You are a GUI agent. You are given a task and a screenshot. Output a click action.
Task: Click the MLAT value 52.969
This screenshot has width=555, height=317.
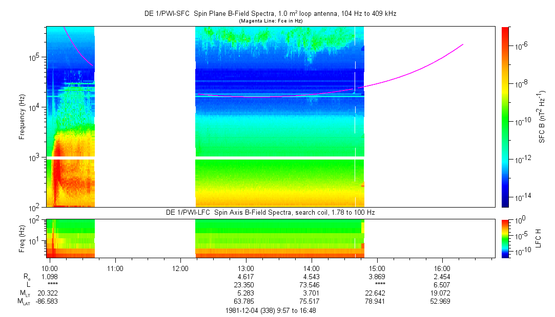[442, 301]
